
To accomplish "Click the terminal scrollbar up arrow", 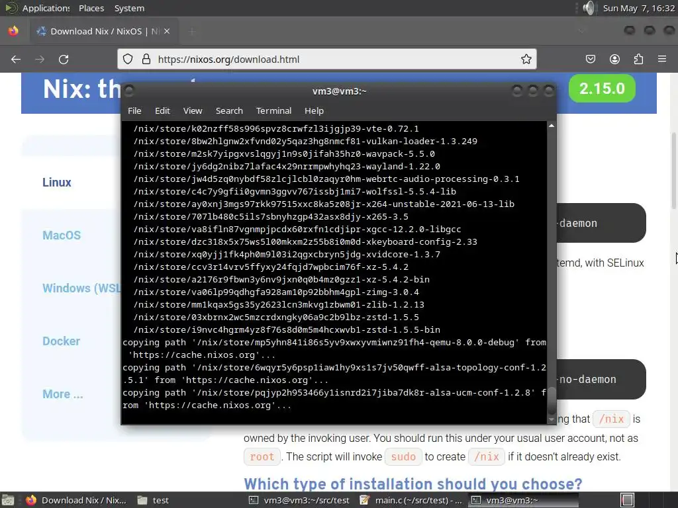I will point(552,126).
